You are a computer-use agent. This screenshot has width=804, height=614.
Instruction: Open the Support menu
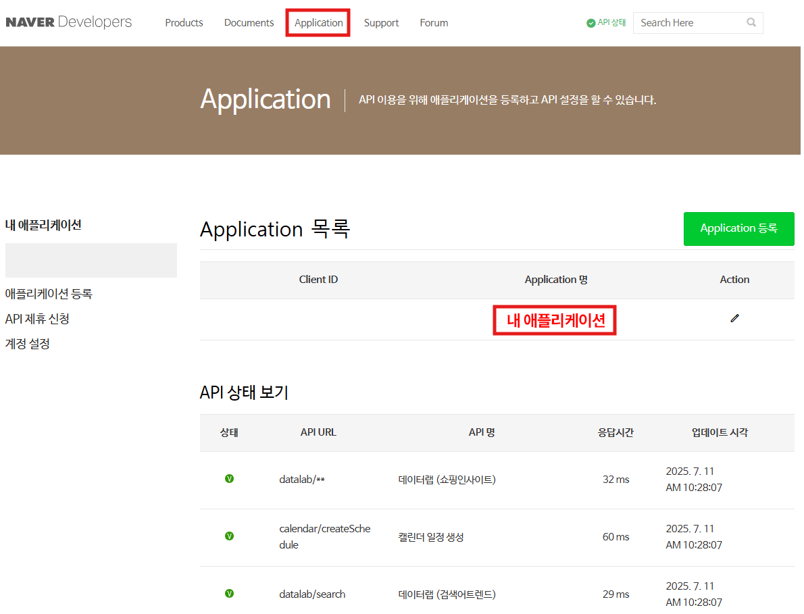point(381,23)
